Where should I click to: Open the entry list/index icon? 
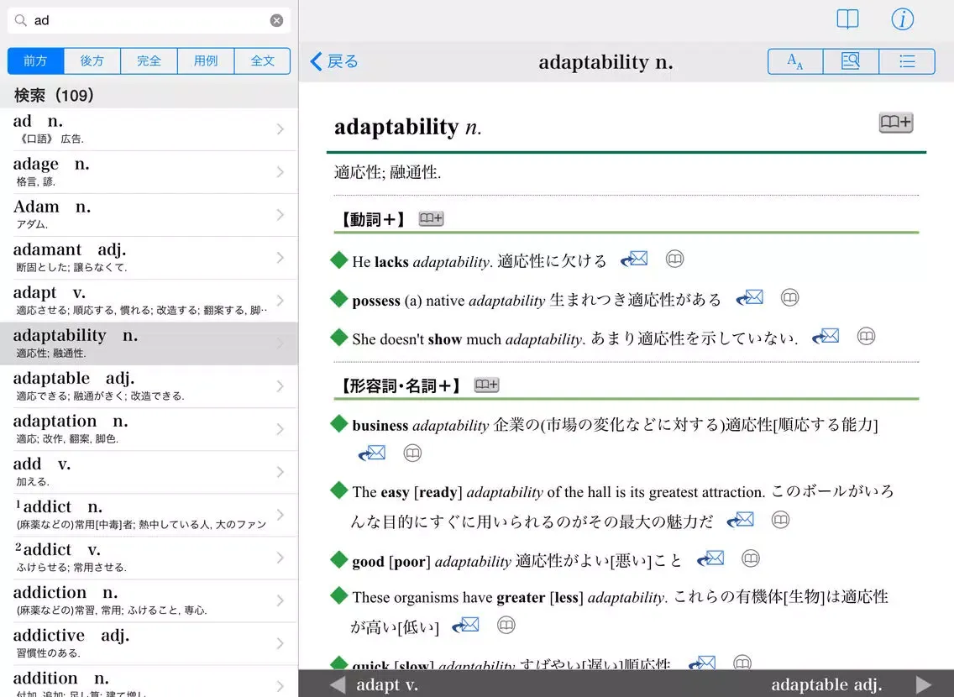pyautogui.click(x=906, y=61)
